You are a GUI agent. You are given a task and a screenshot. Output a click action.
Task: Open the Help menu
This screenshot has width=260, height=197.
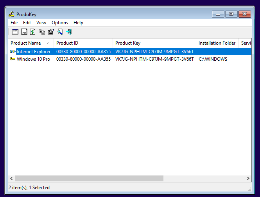click(78, 23)
